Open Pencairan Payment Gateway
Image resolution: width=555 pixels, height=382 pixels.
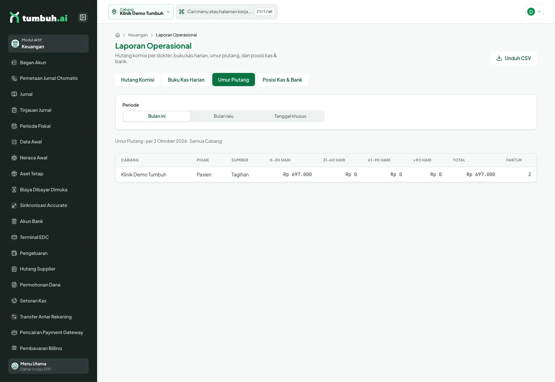pos(48,332)
